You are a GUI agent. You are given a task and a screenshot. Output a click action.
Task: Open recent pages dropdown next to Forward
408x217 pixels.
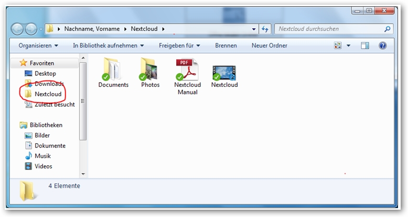(x=41, y=29)
